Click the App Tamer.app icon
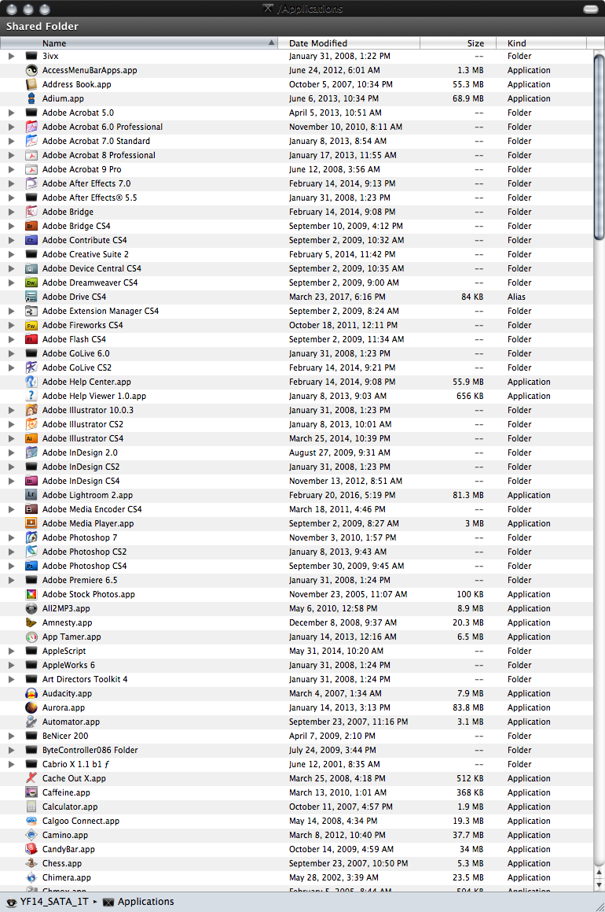Viewport: 605px width, 912px height. tap(31, 637)
